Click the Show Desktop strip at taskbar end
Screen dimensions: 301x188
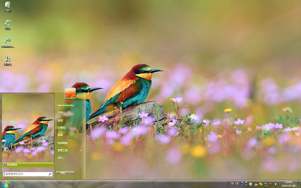(x=299, y=184)
